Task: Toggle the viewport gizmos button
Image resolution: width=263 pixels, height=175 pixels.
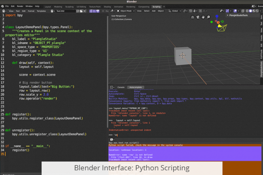Action: (x=227, y=11)
